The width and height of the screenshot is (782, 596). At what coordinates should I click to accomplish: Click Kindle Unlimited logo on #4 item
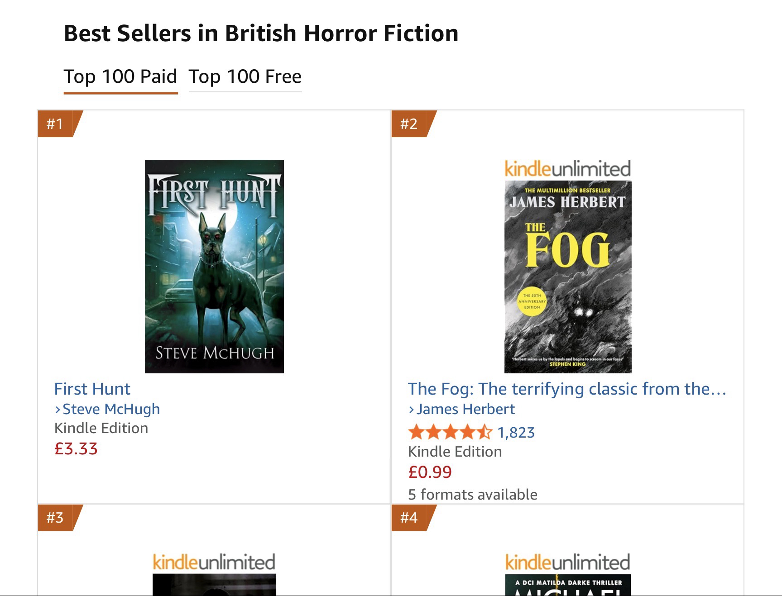click(567, 562)
